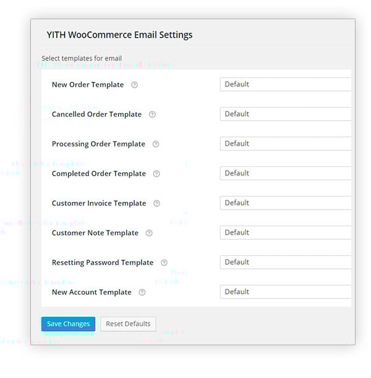Click the Reset Defaults button

coord(128,324)
